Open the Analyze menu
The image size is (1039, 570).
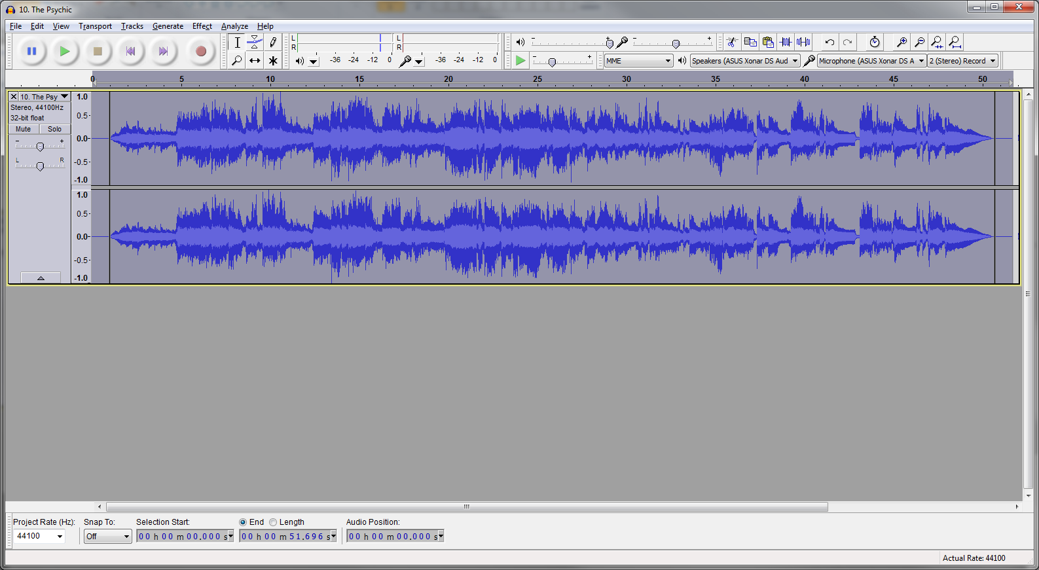pos(234,26)
